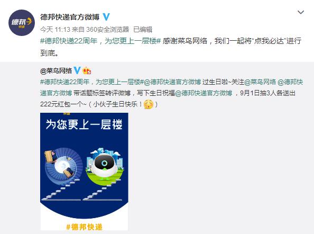Click @菜鸟网络 mention after 关注

pos(260,82)
